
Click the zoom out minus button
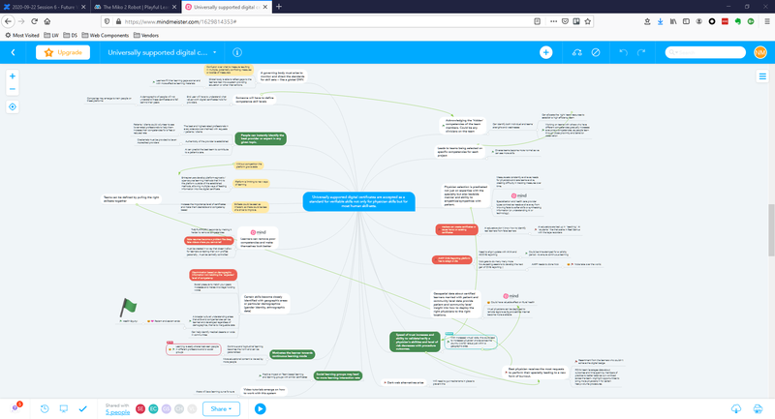point(13,89)
